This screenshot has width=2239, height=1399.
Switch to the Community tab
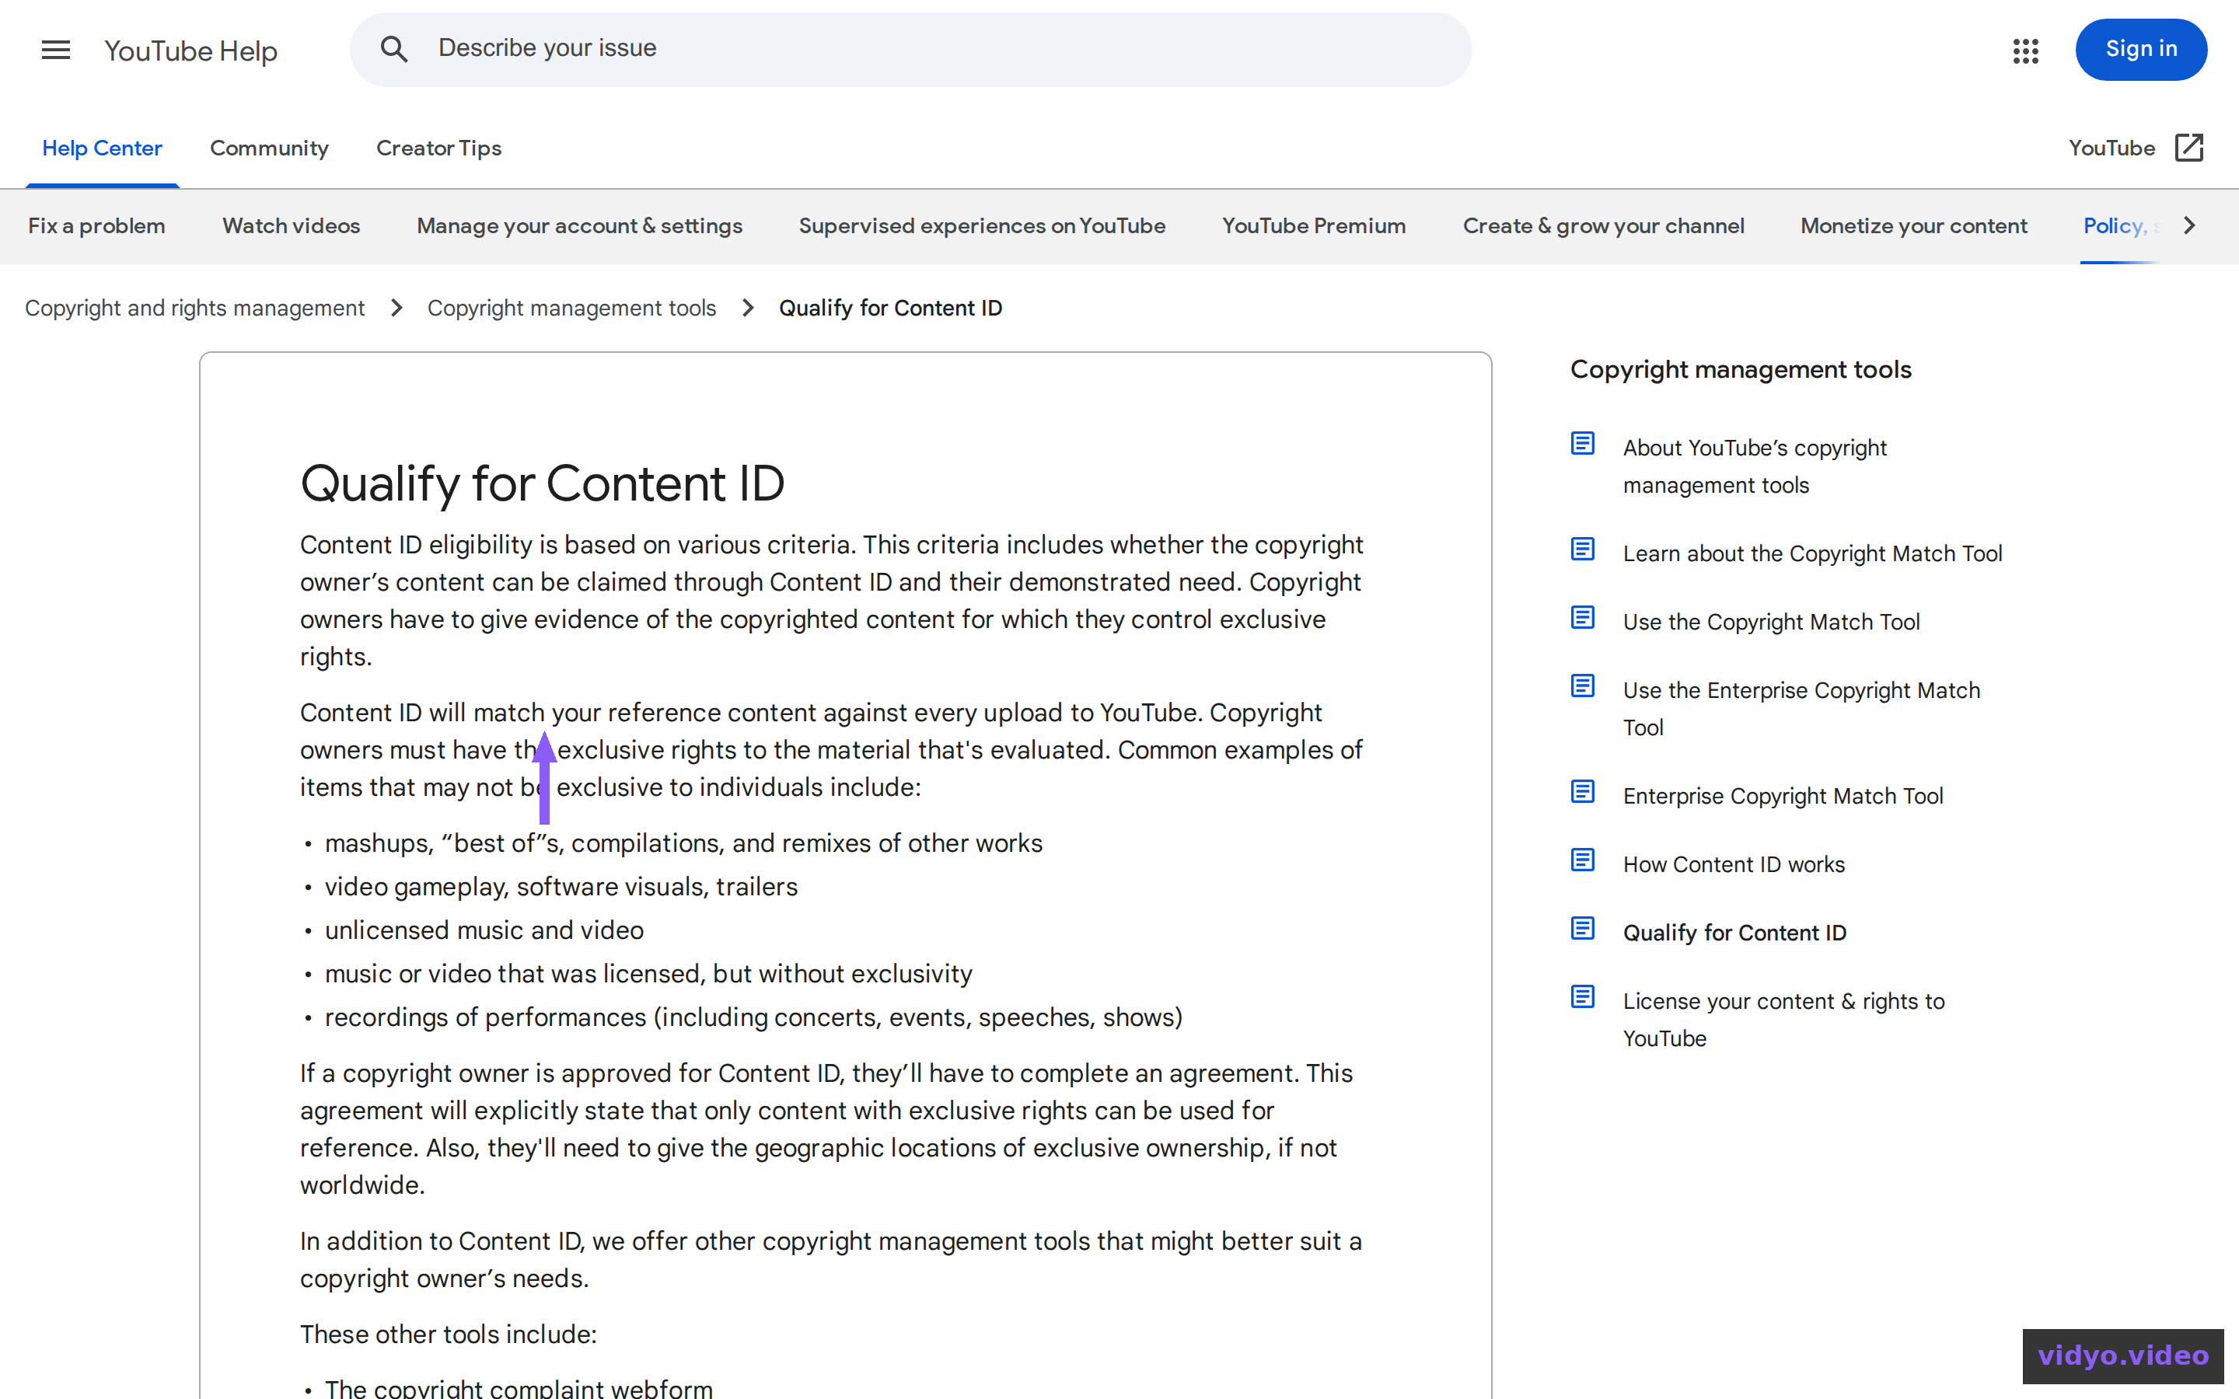269,148
